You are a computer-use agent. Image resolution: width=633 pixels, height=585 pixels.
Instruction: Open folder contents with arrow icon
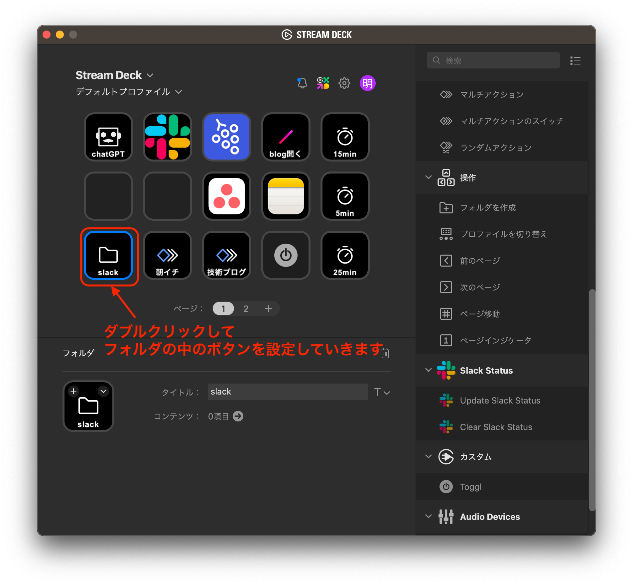238,416
